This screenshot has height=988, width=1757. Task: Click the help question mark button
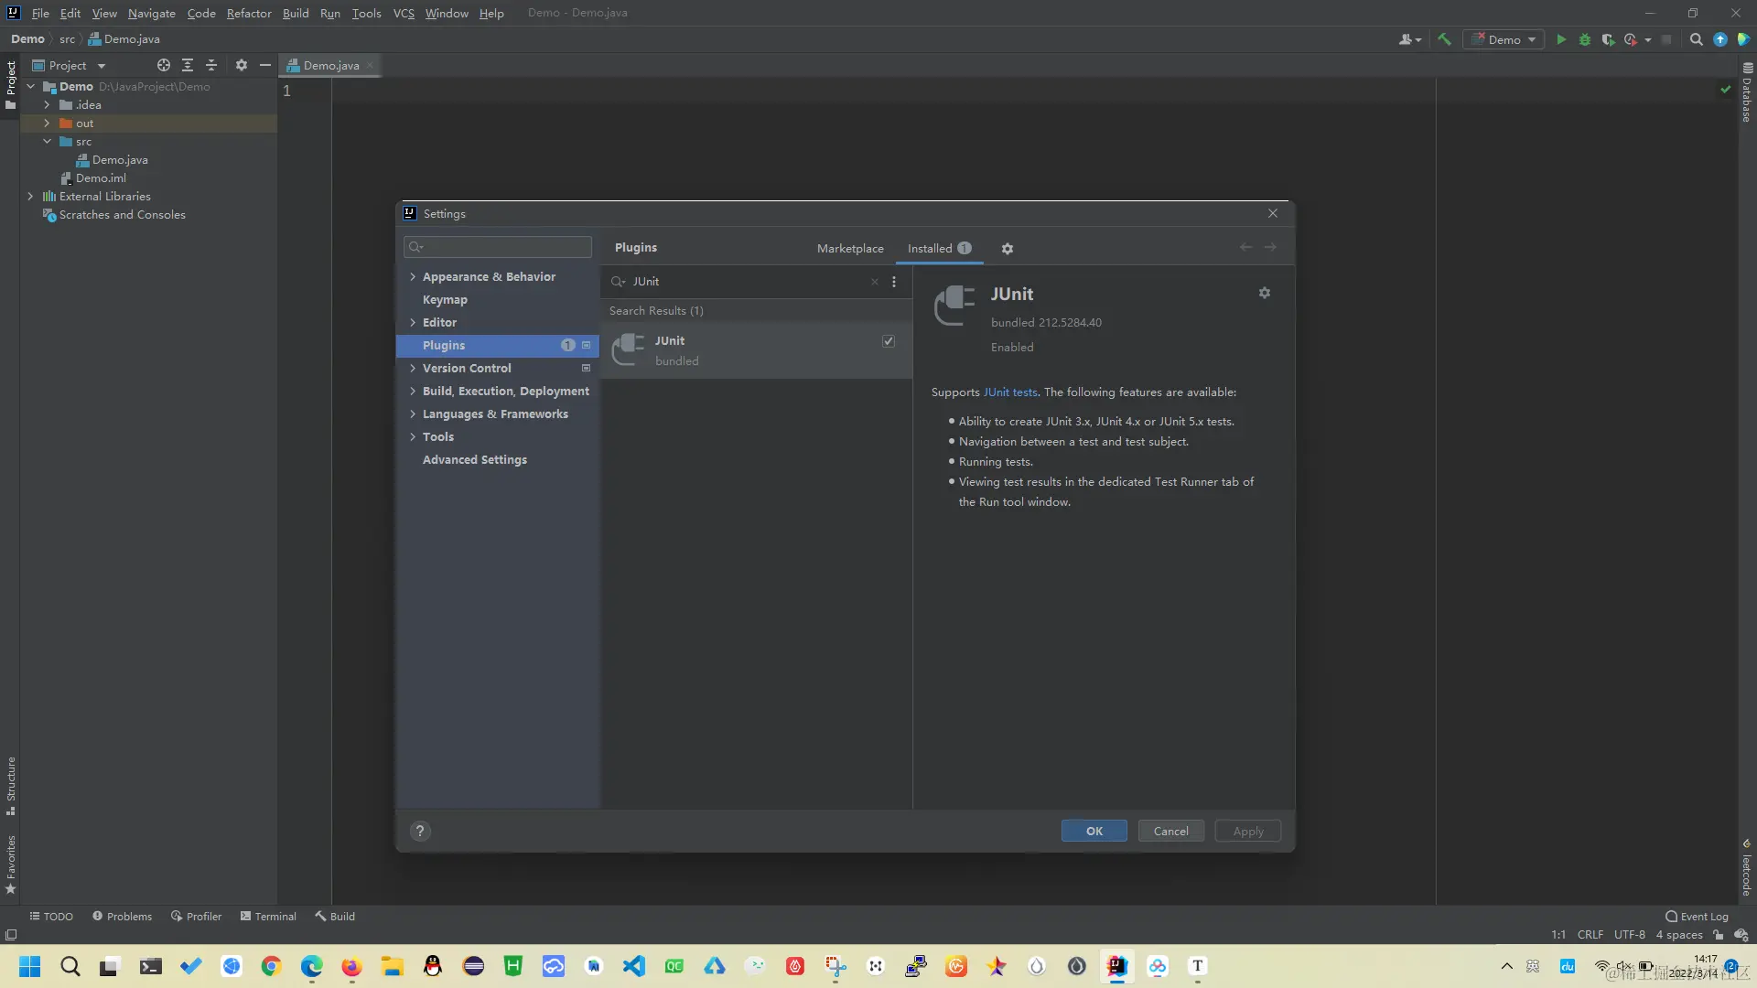[420, 831]
